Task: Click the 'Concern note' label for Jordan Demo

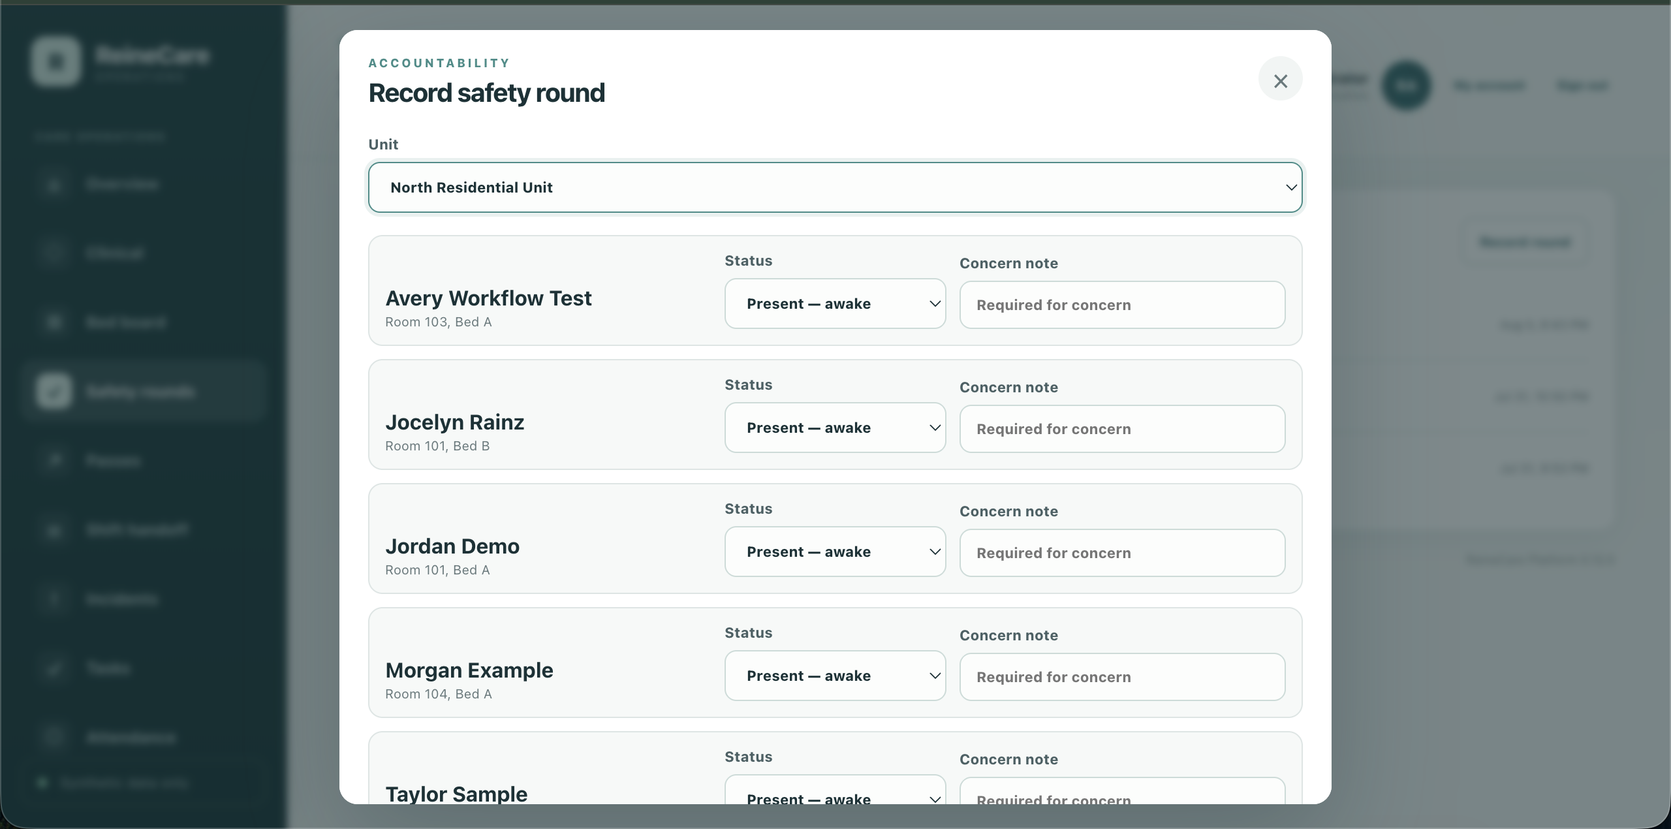Action: click(1008, 511)
